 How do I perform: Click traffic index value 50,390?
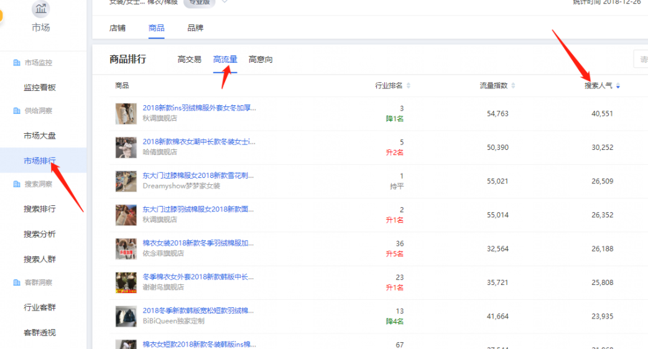point(498,147)
